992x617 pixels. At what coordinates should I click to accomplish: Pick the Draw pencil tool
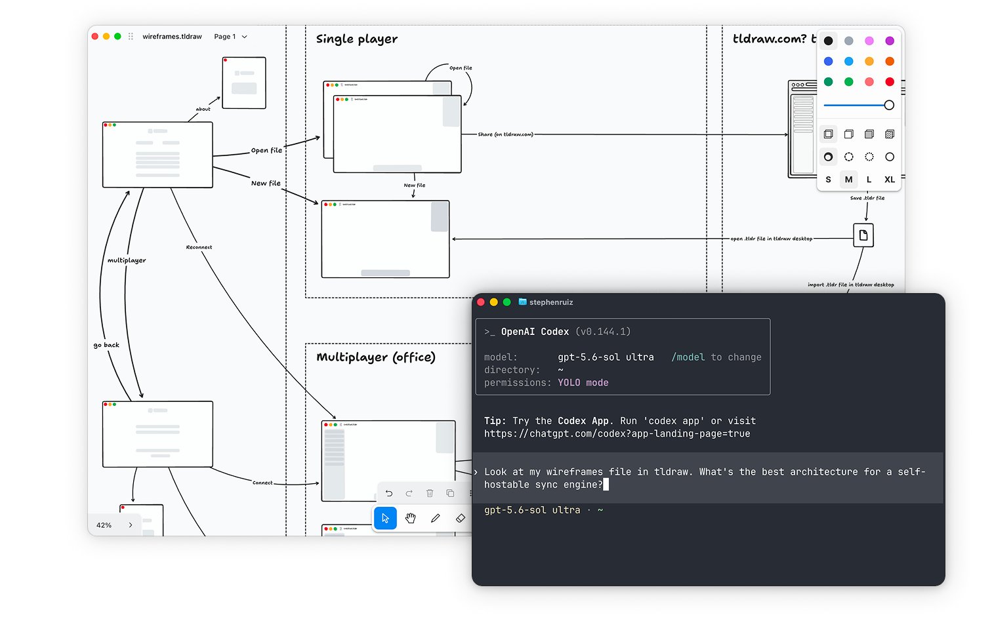(x=436, y=518)
